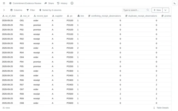Select row_id cell R06
178x111 pixels.
click(x=22, y=80)
